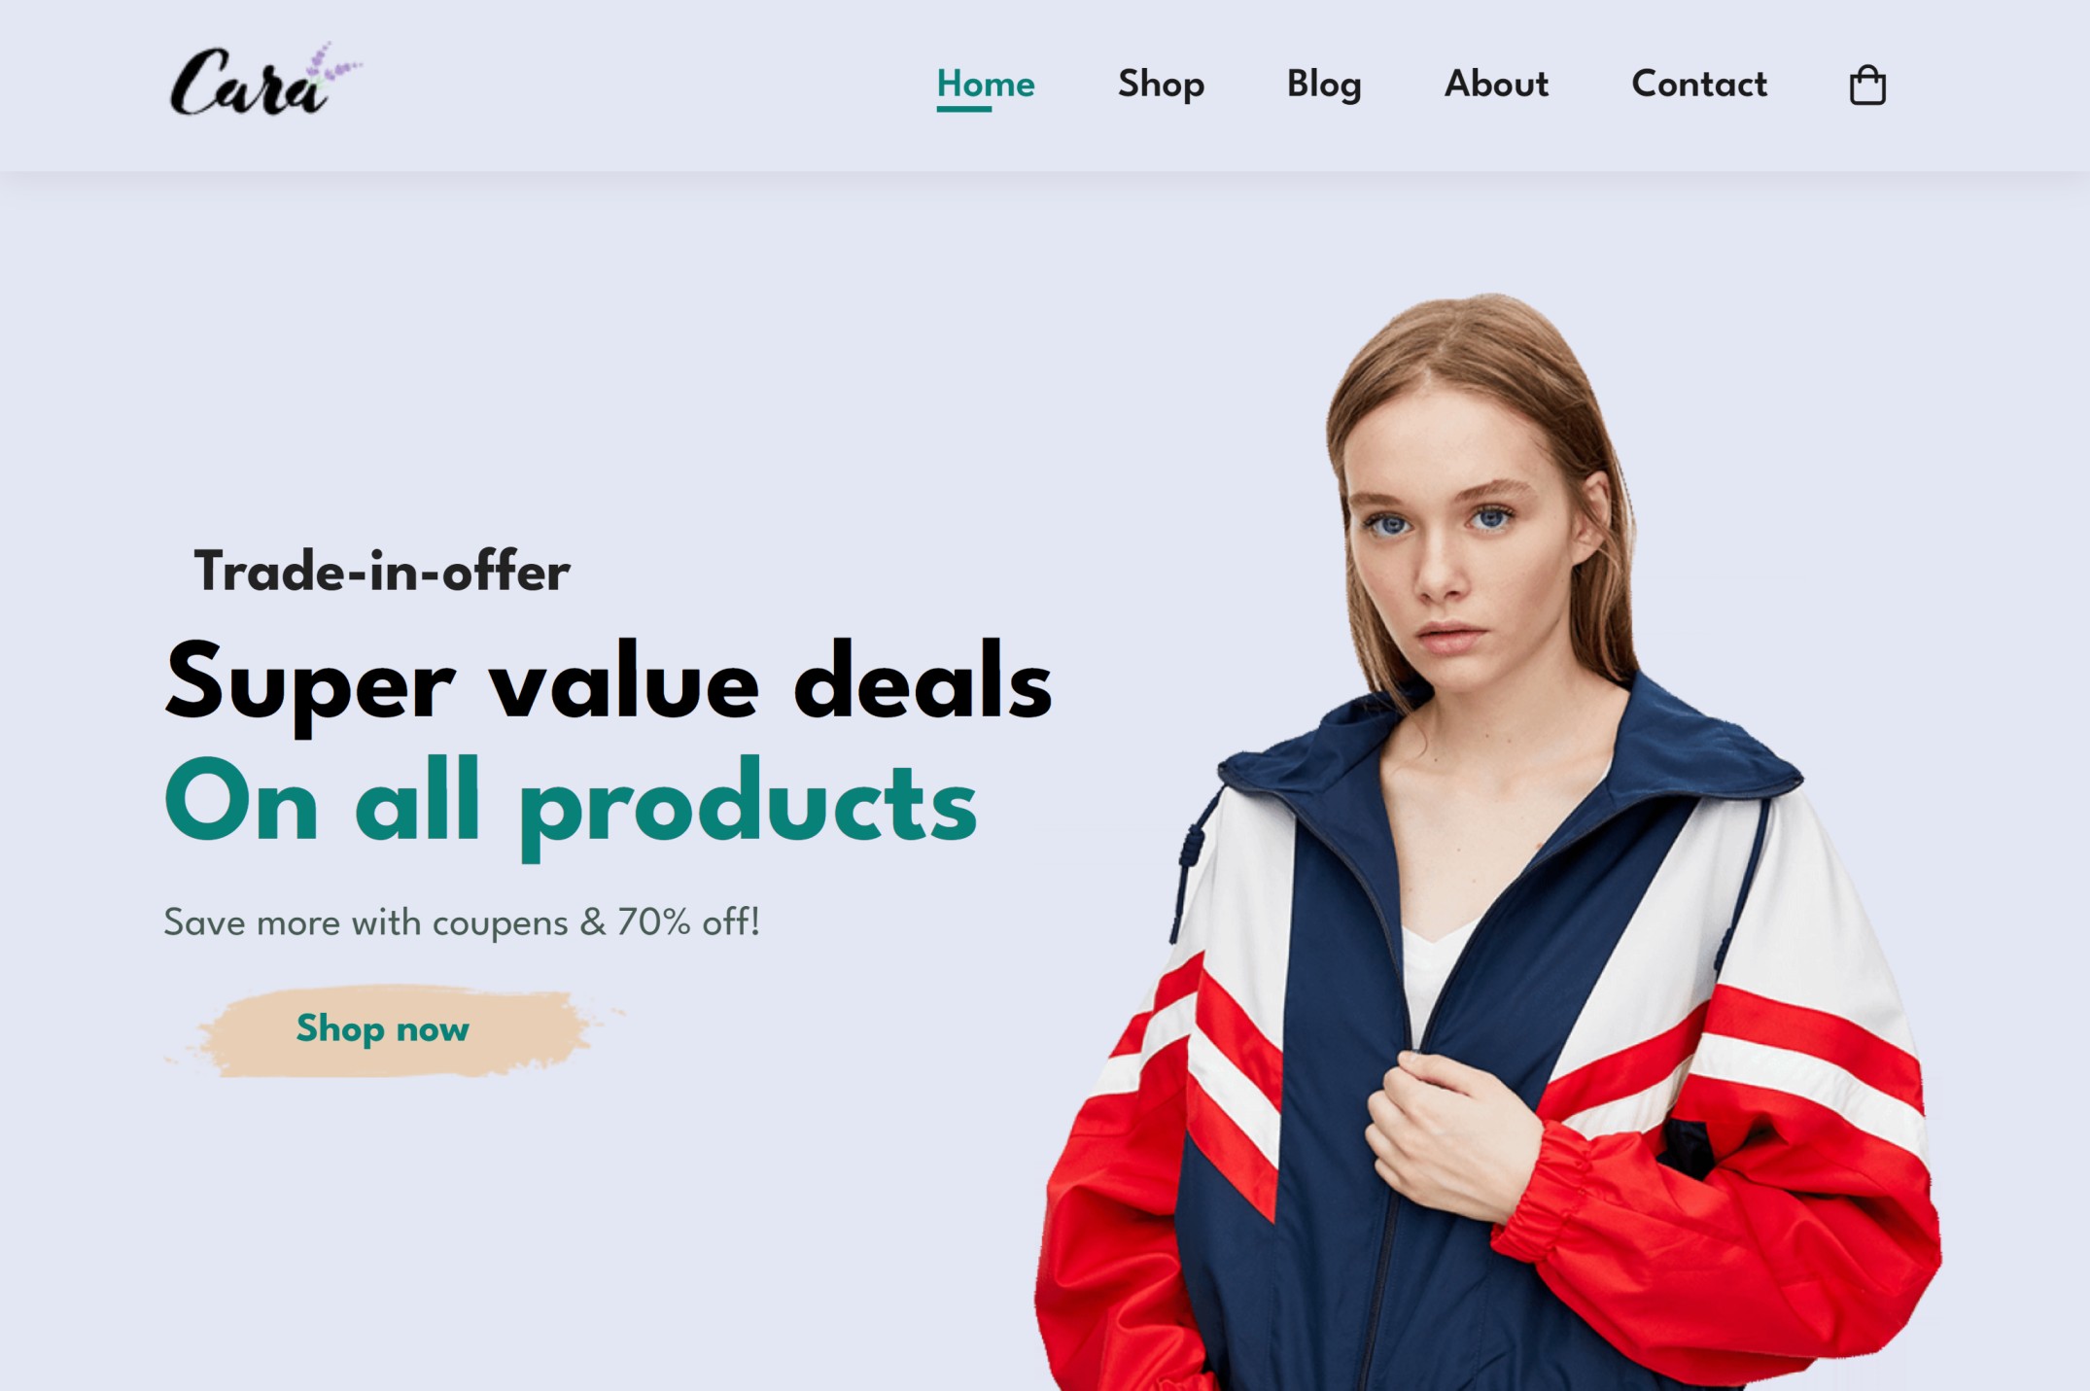2090x1391 pixels.
Task: Click the About tab in navigation
Action: coord(1495,84)
